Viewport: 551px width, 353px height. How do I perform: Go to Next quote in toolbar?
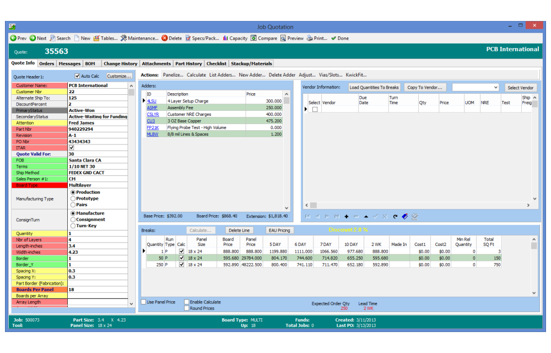(x=33, y=38)
